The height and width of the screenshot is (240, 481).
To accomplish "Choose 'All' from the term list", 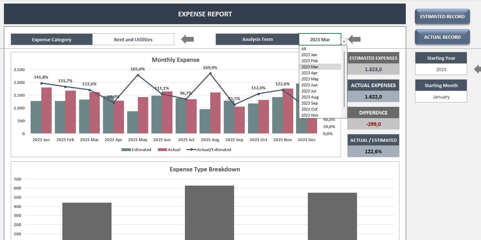I will pyautogui.click(x=320, y=49).
